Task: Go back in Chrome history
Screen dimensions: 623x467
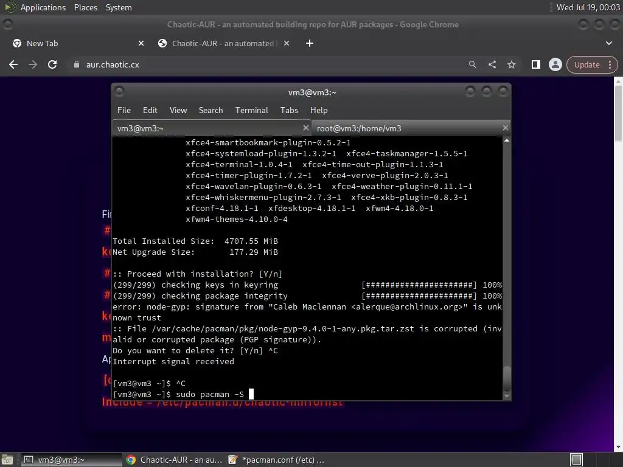Action: coord(13,64)
